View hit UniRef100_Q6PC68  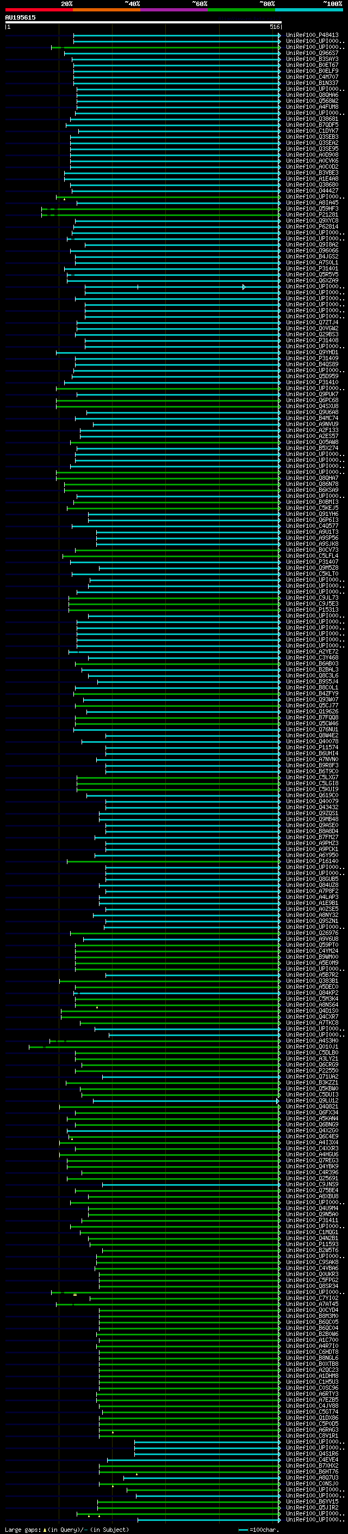coord(312,400)
